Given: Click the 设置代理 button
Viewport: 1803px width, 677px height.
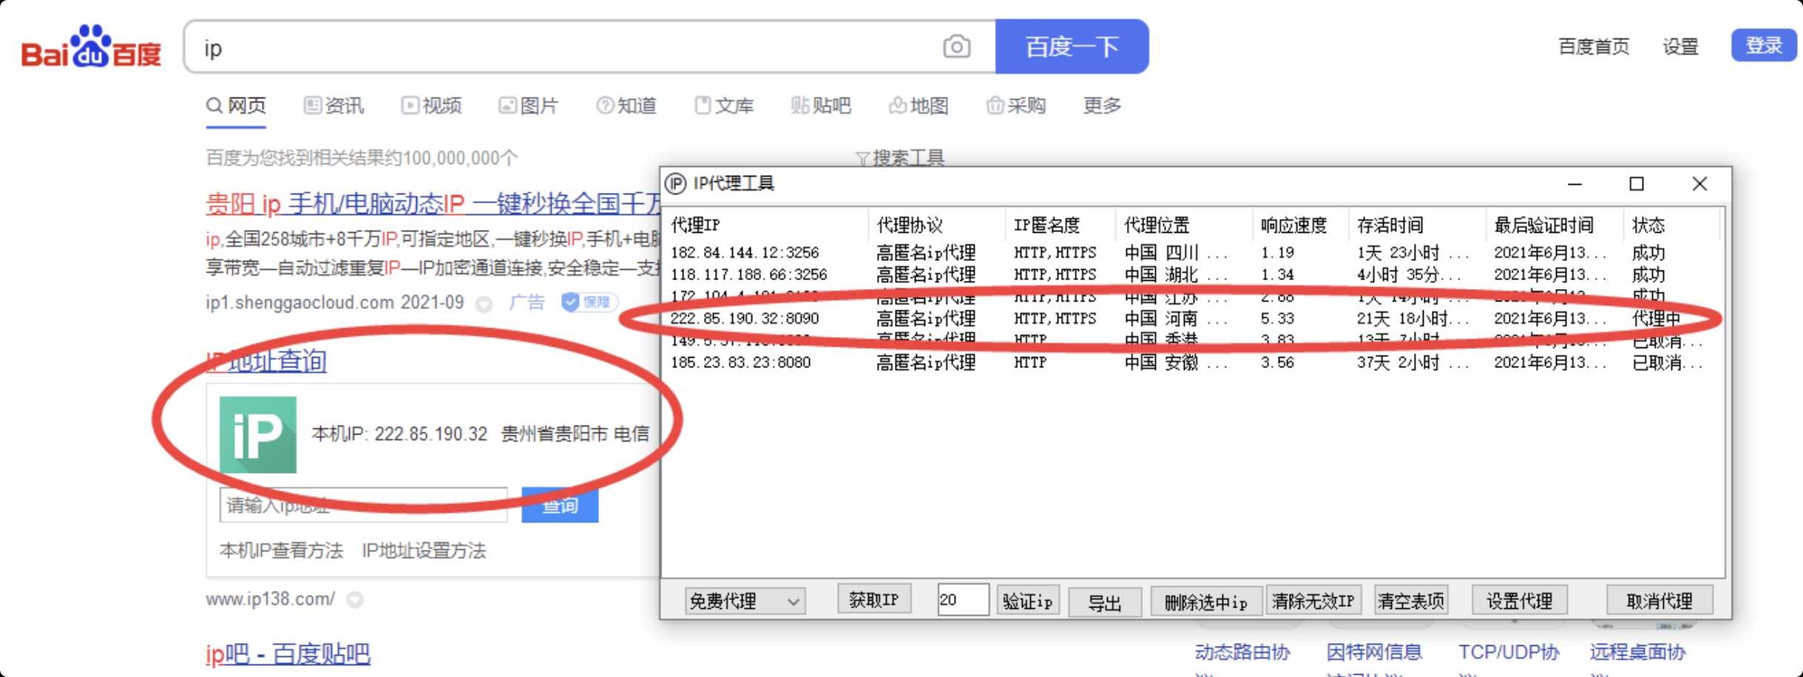Looking at the screenshot, I should tap(1520, 601).
